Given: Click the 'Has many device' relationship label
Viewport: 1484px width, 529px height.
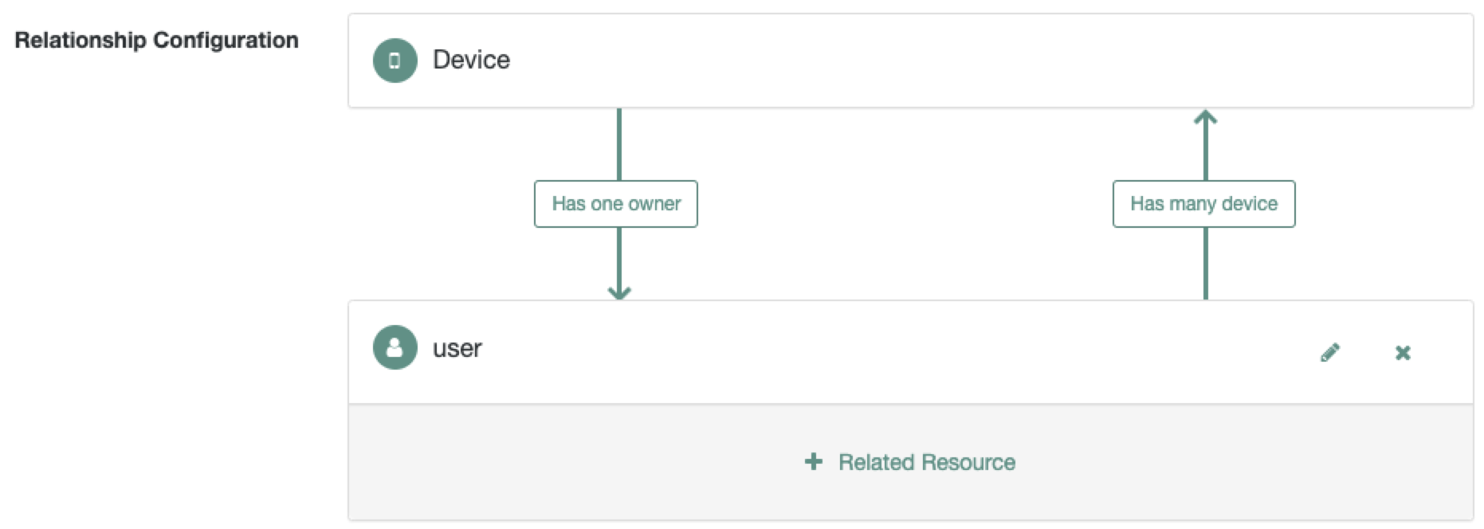Looking at the screenshot, I should tap(1203, 204).
